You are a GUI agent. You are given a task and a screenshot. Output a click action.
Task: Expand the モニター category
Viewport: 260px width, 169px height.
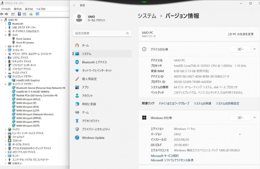[x=5, y=156]
